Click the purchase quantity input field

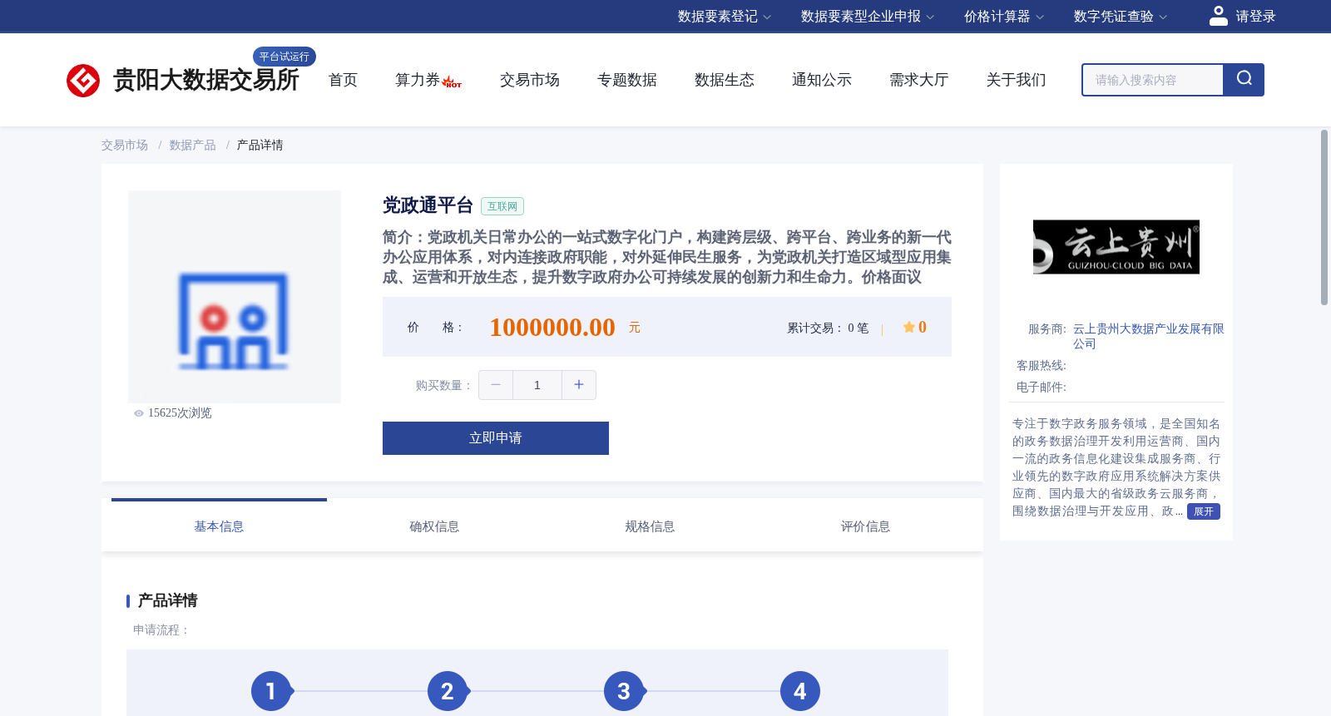[537, 385]
